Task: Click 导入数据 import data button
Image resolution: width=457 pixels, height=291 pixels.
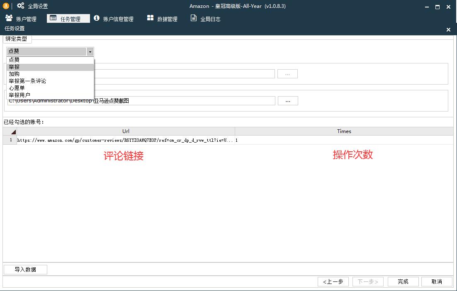Action: tap(25, 269)
